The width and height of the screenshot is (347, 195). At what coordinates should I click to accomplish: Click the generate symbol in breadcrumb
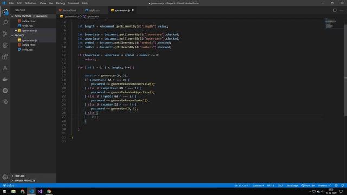coord(93,16)
